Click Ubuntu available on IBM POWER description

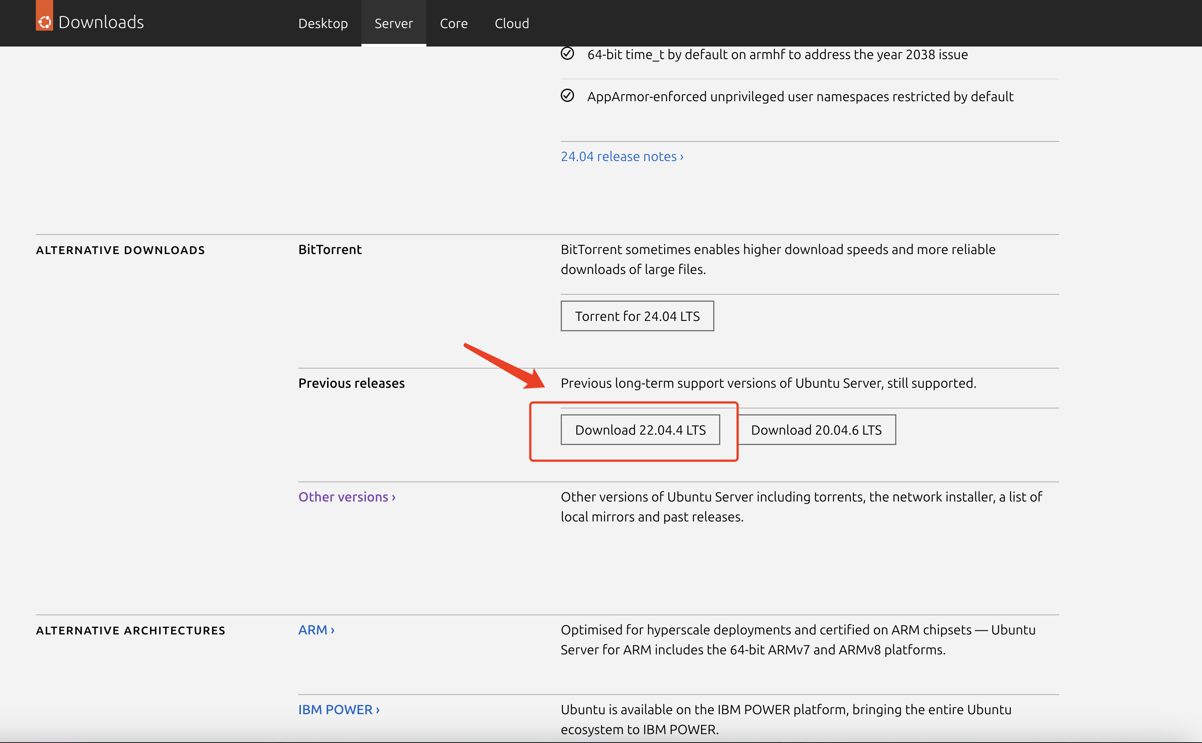point(786,719)
